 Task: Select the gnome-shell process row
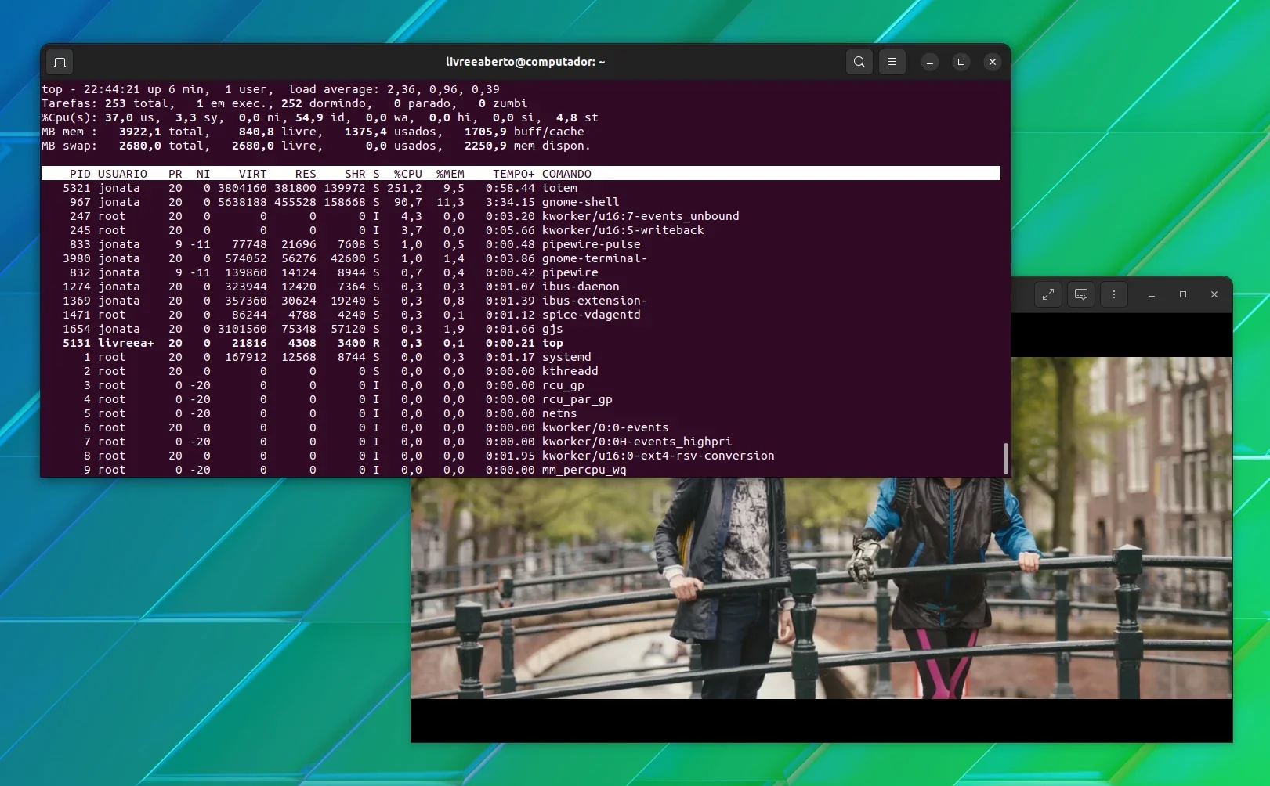[x=521, y=202]
